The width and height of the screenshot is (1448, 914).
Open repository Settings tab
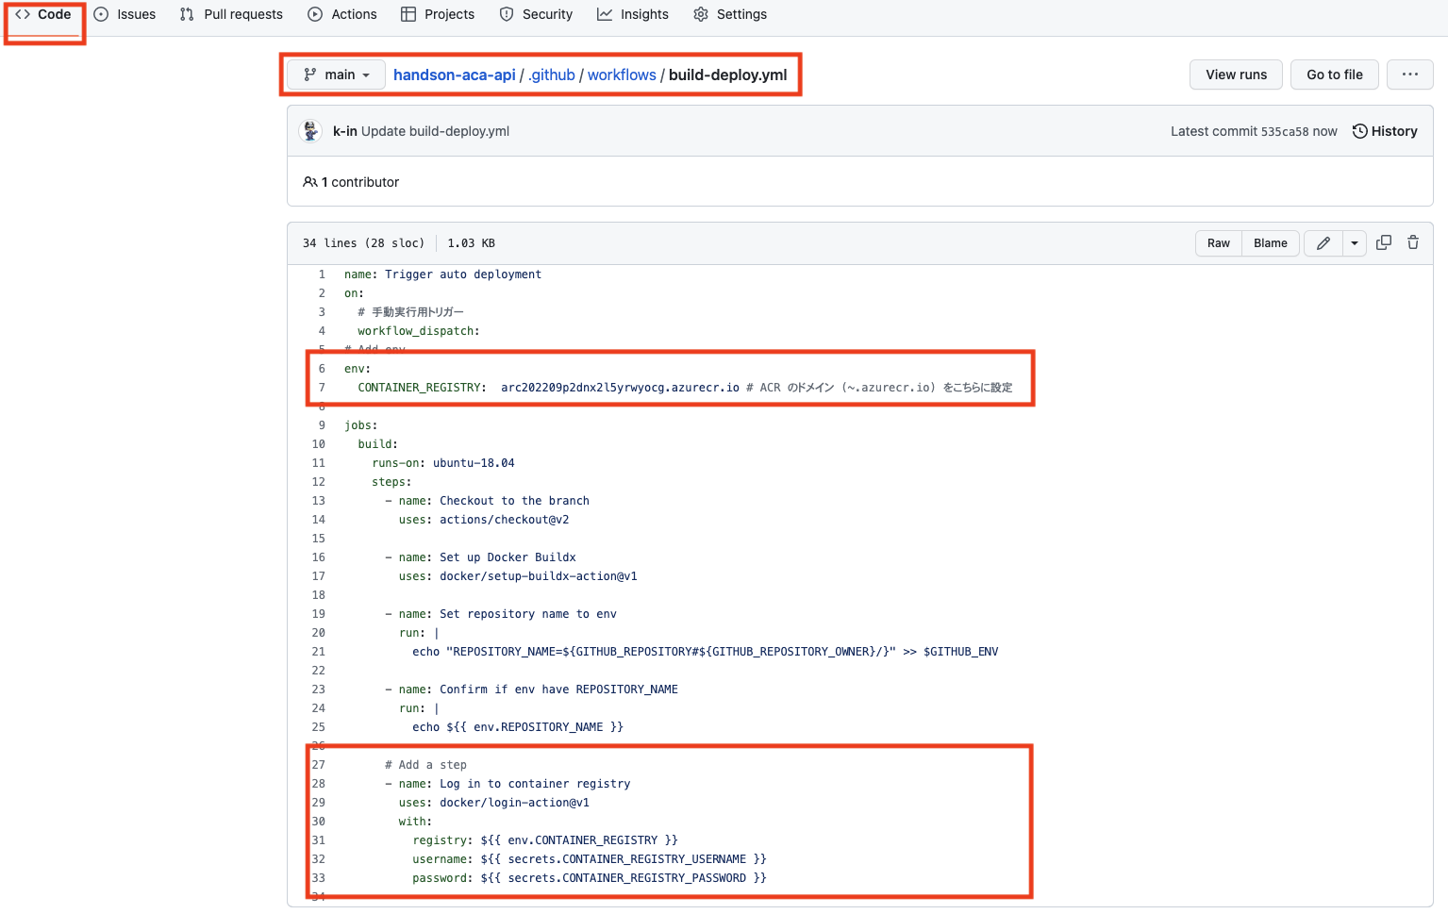point(730,14)
